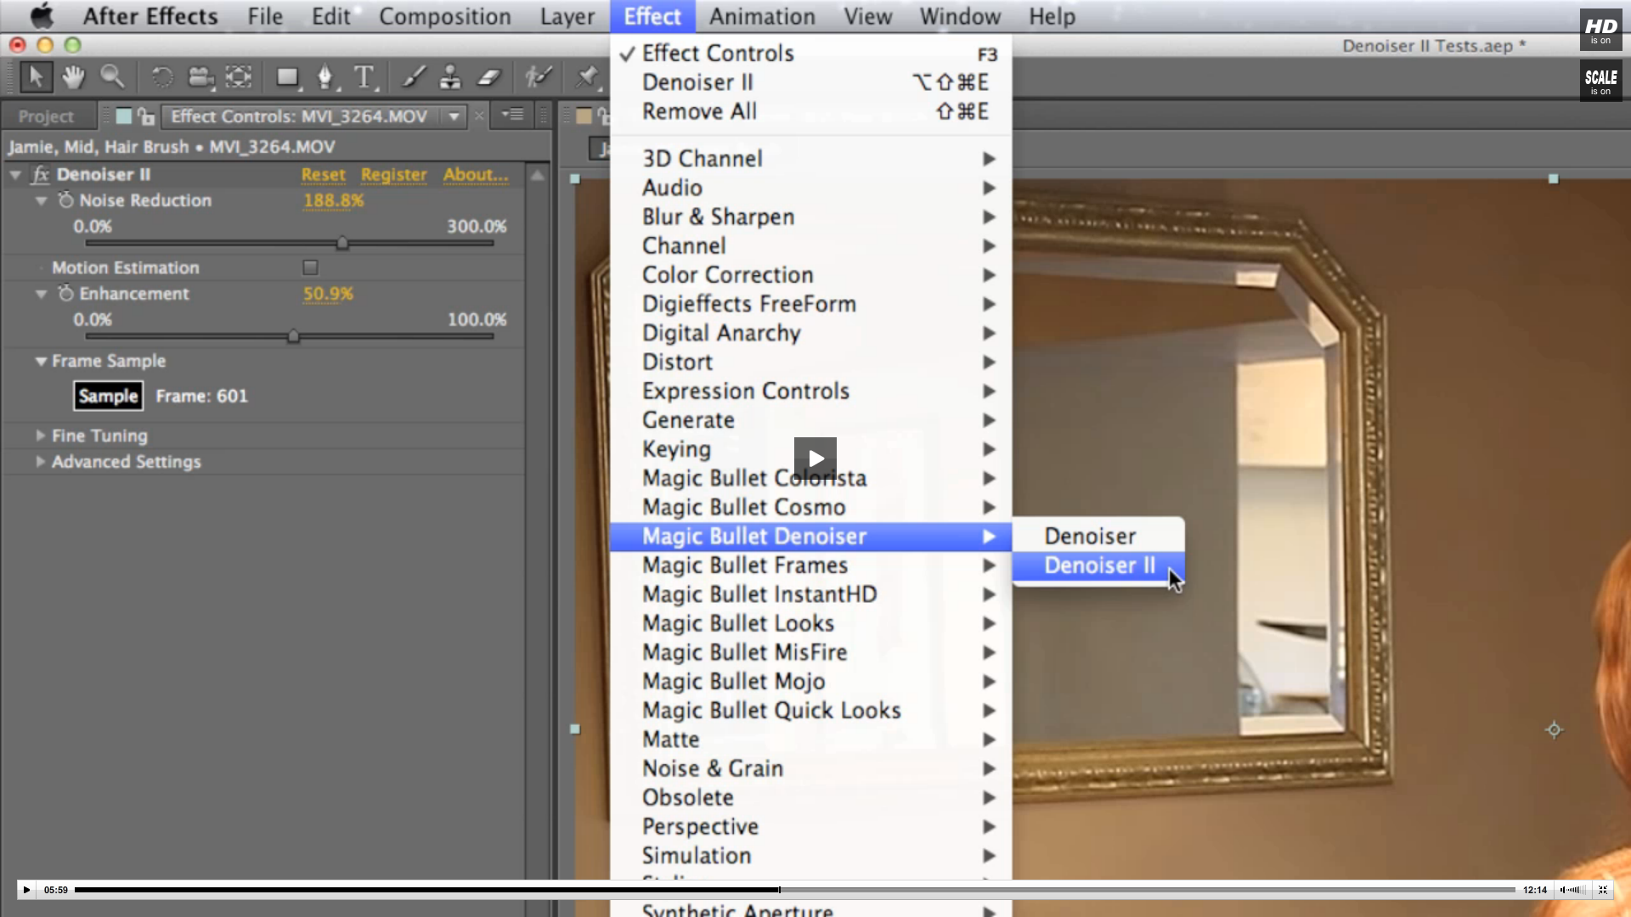
Task: Select the Rectangle shape tool
Action: click(x=288, y=78)
